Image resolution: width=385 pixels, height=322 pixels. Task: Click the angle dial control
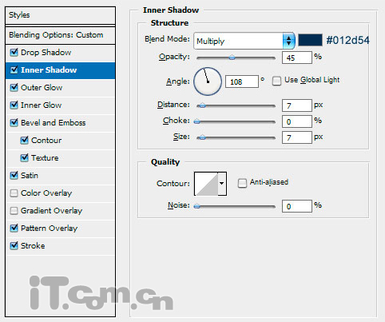point(208,81)
